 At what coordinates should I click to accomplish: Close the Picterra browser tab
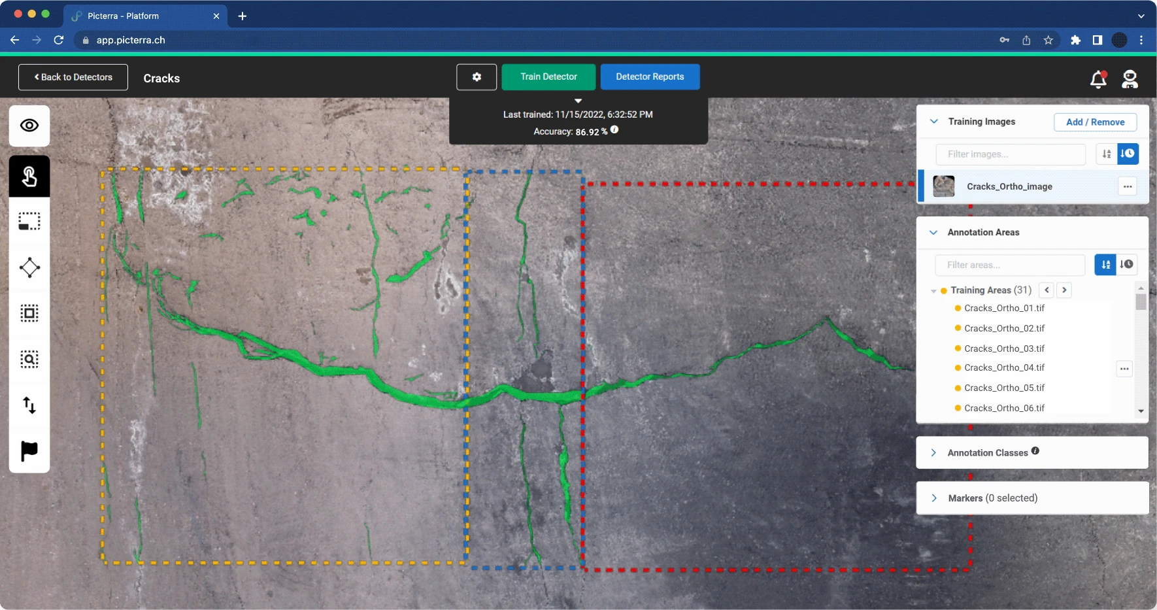click(216, 16)
